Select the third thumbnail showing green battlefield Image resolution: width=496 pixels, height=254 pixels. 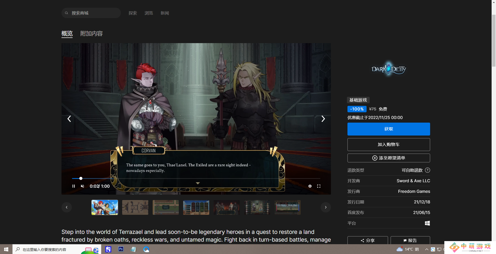click(166, 207)
